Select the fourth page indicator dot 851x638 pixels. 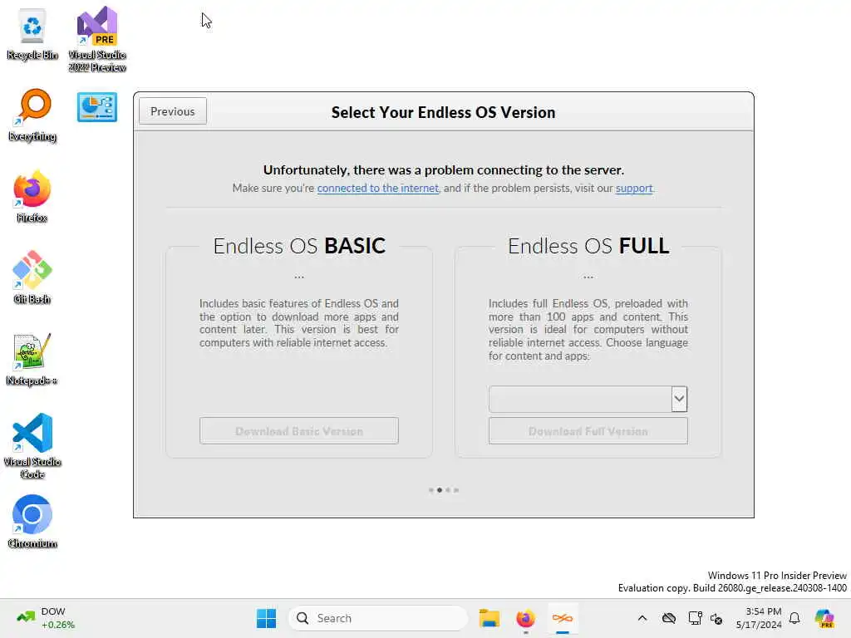pos(456,490)
